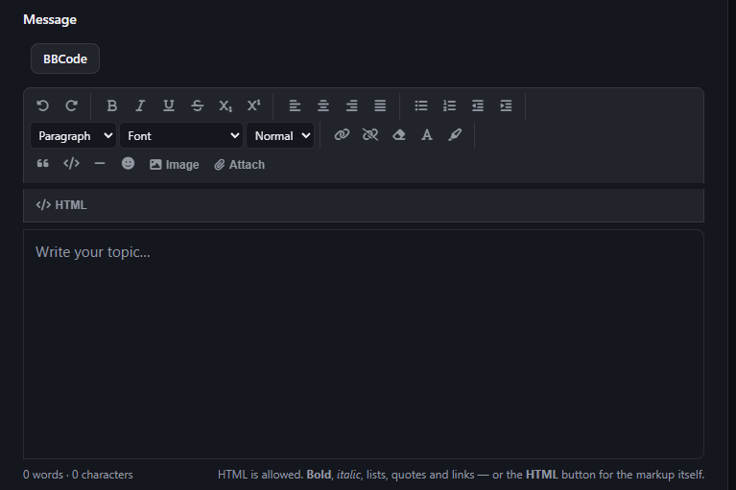736x490 pixels.
Task: Toggle italic formatting
Action: [140, 106]
